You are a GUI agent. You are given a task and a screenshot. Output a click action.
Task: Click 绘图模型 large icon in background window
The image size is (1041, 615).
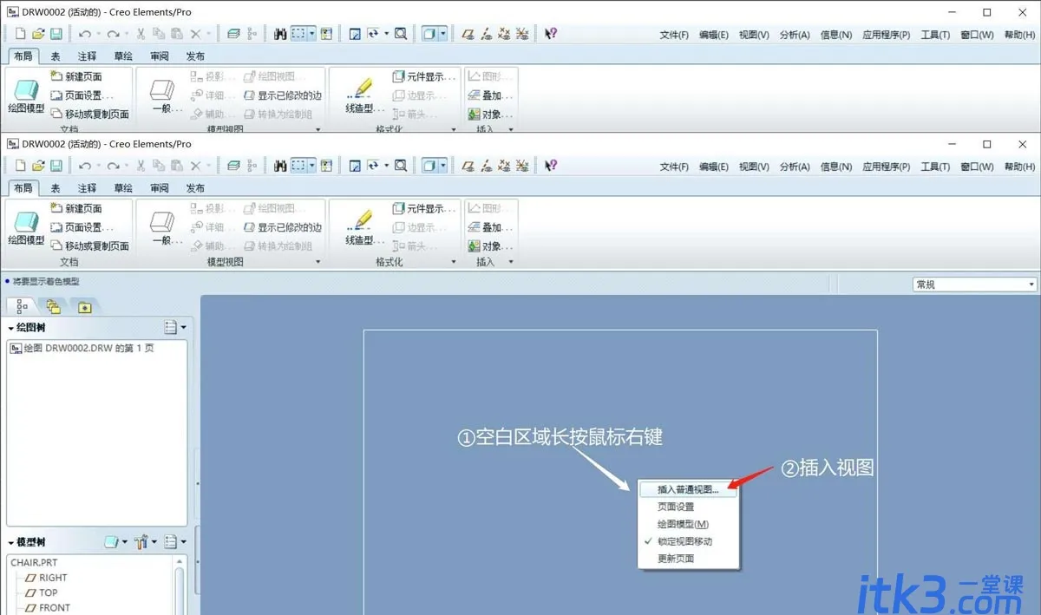point(26,95)
